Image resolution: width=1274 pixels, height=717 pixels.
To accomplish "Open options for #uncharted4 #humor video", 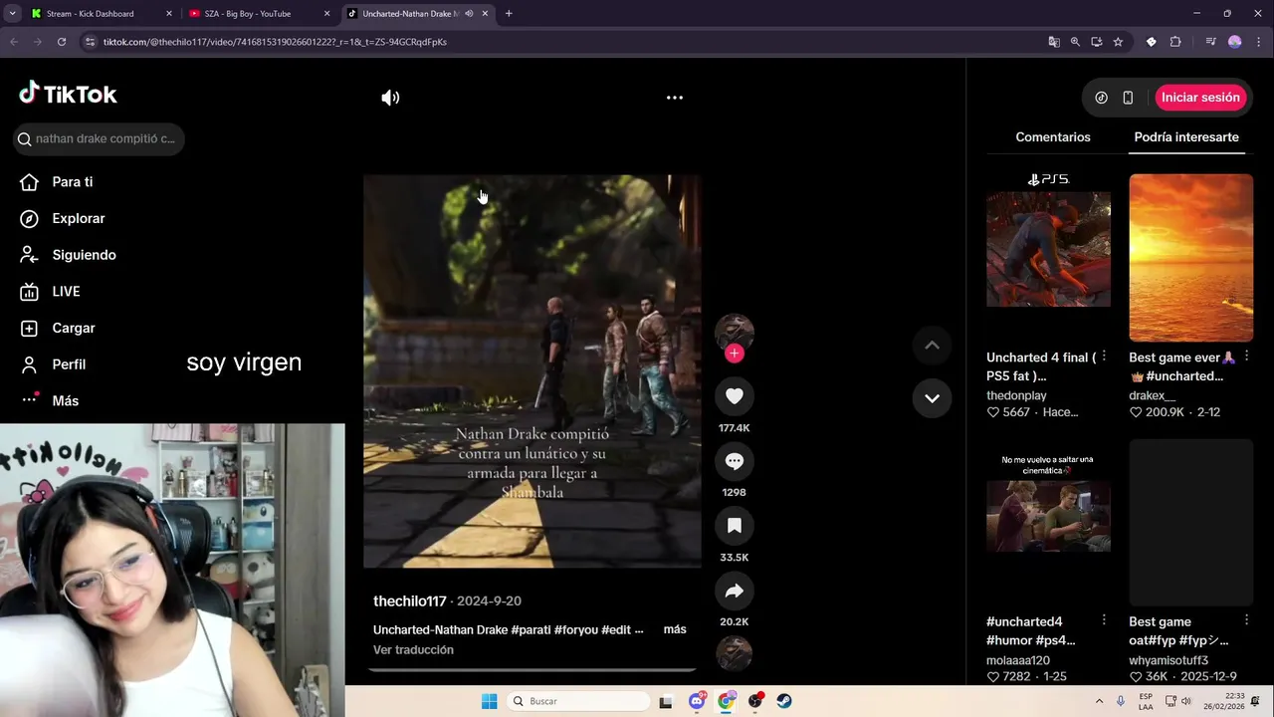I will (x=1104, y=620).
